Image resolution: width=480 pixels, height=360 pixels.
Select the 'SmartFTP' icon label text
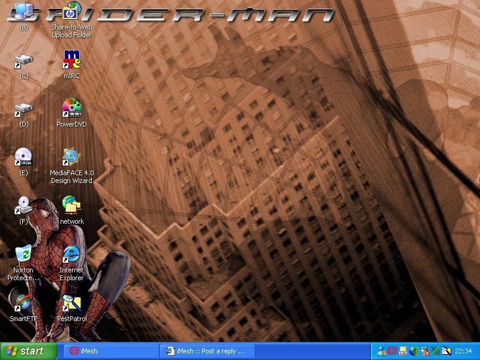[23, 319]
